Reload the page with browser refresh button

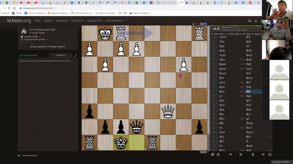(x=9, y=8)
